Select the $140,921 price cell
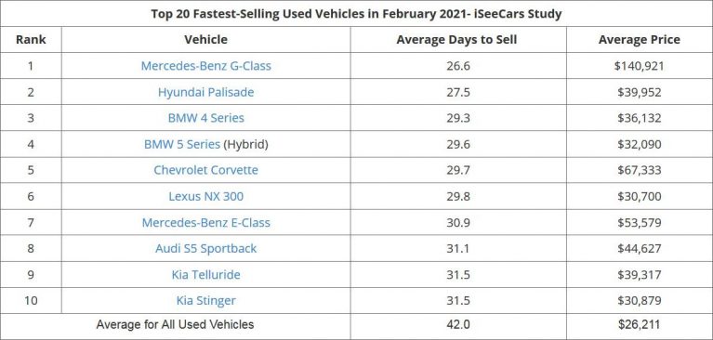This screenshot has height=340, width=713. pos(640,66)
